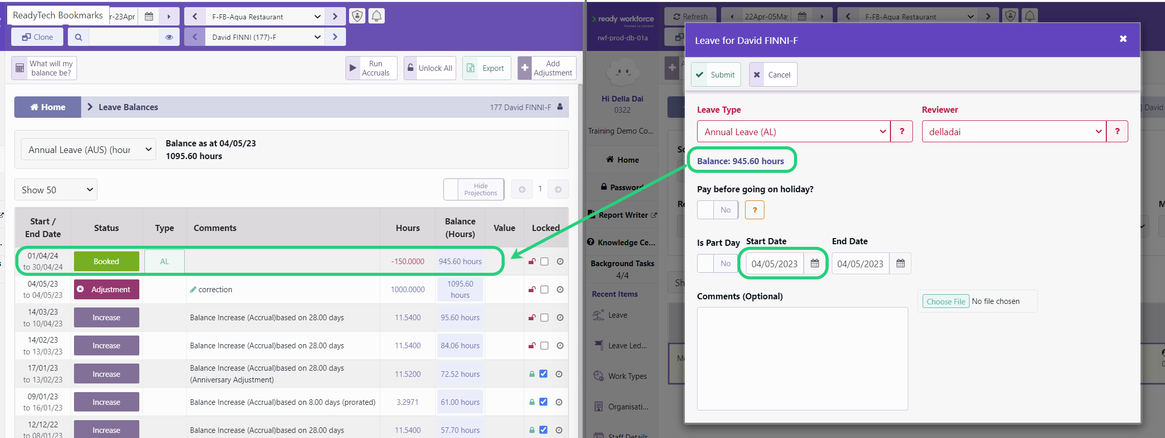Toggle the Pay before going on holiday switch
Viewport: 1165px width, 438px height.
click(x=717, y=210)
